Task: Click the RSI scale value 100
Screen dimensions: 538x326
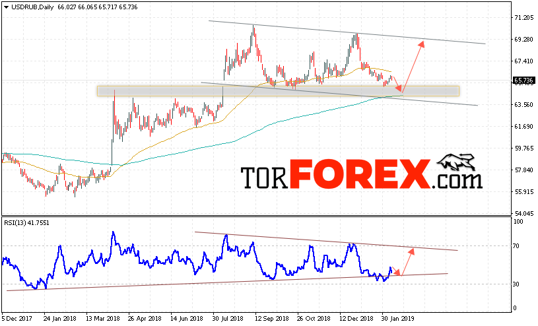Action: coord(518,222)
